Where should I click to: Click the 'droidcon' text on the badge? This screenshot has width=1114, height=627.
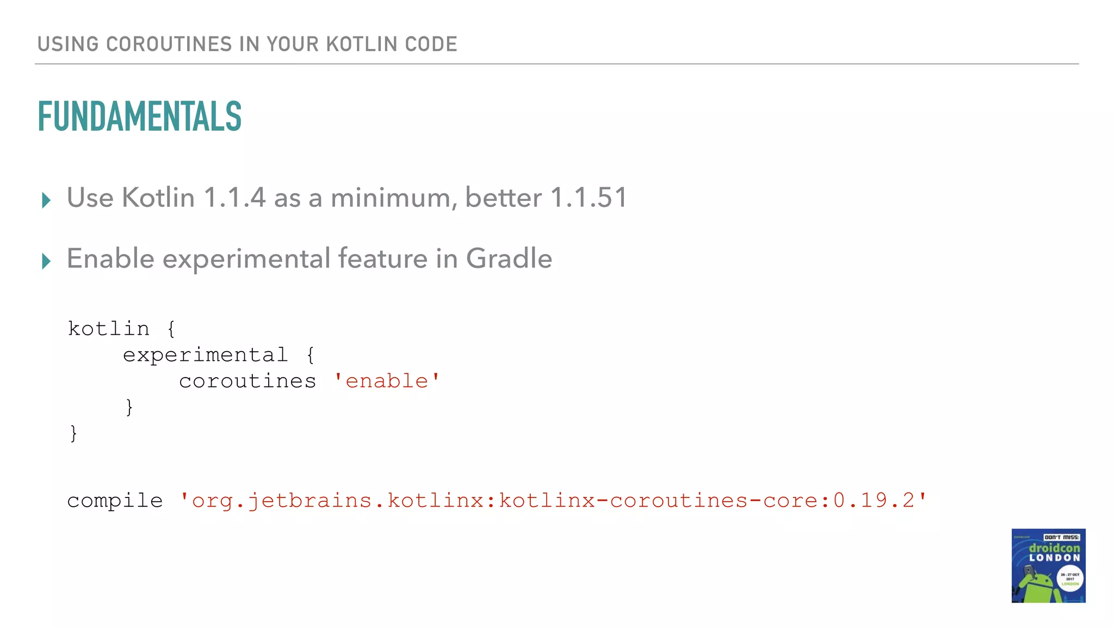click(x=1054, y=548)
